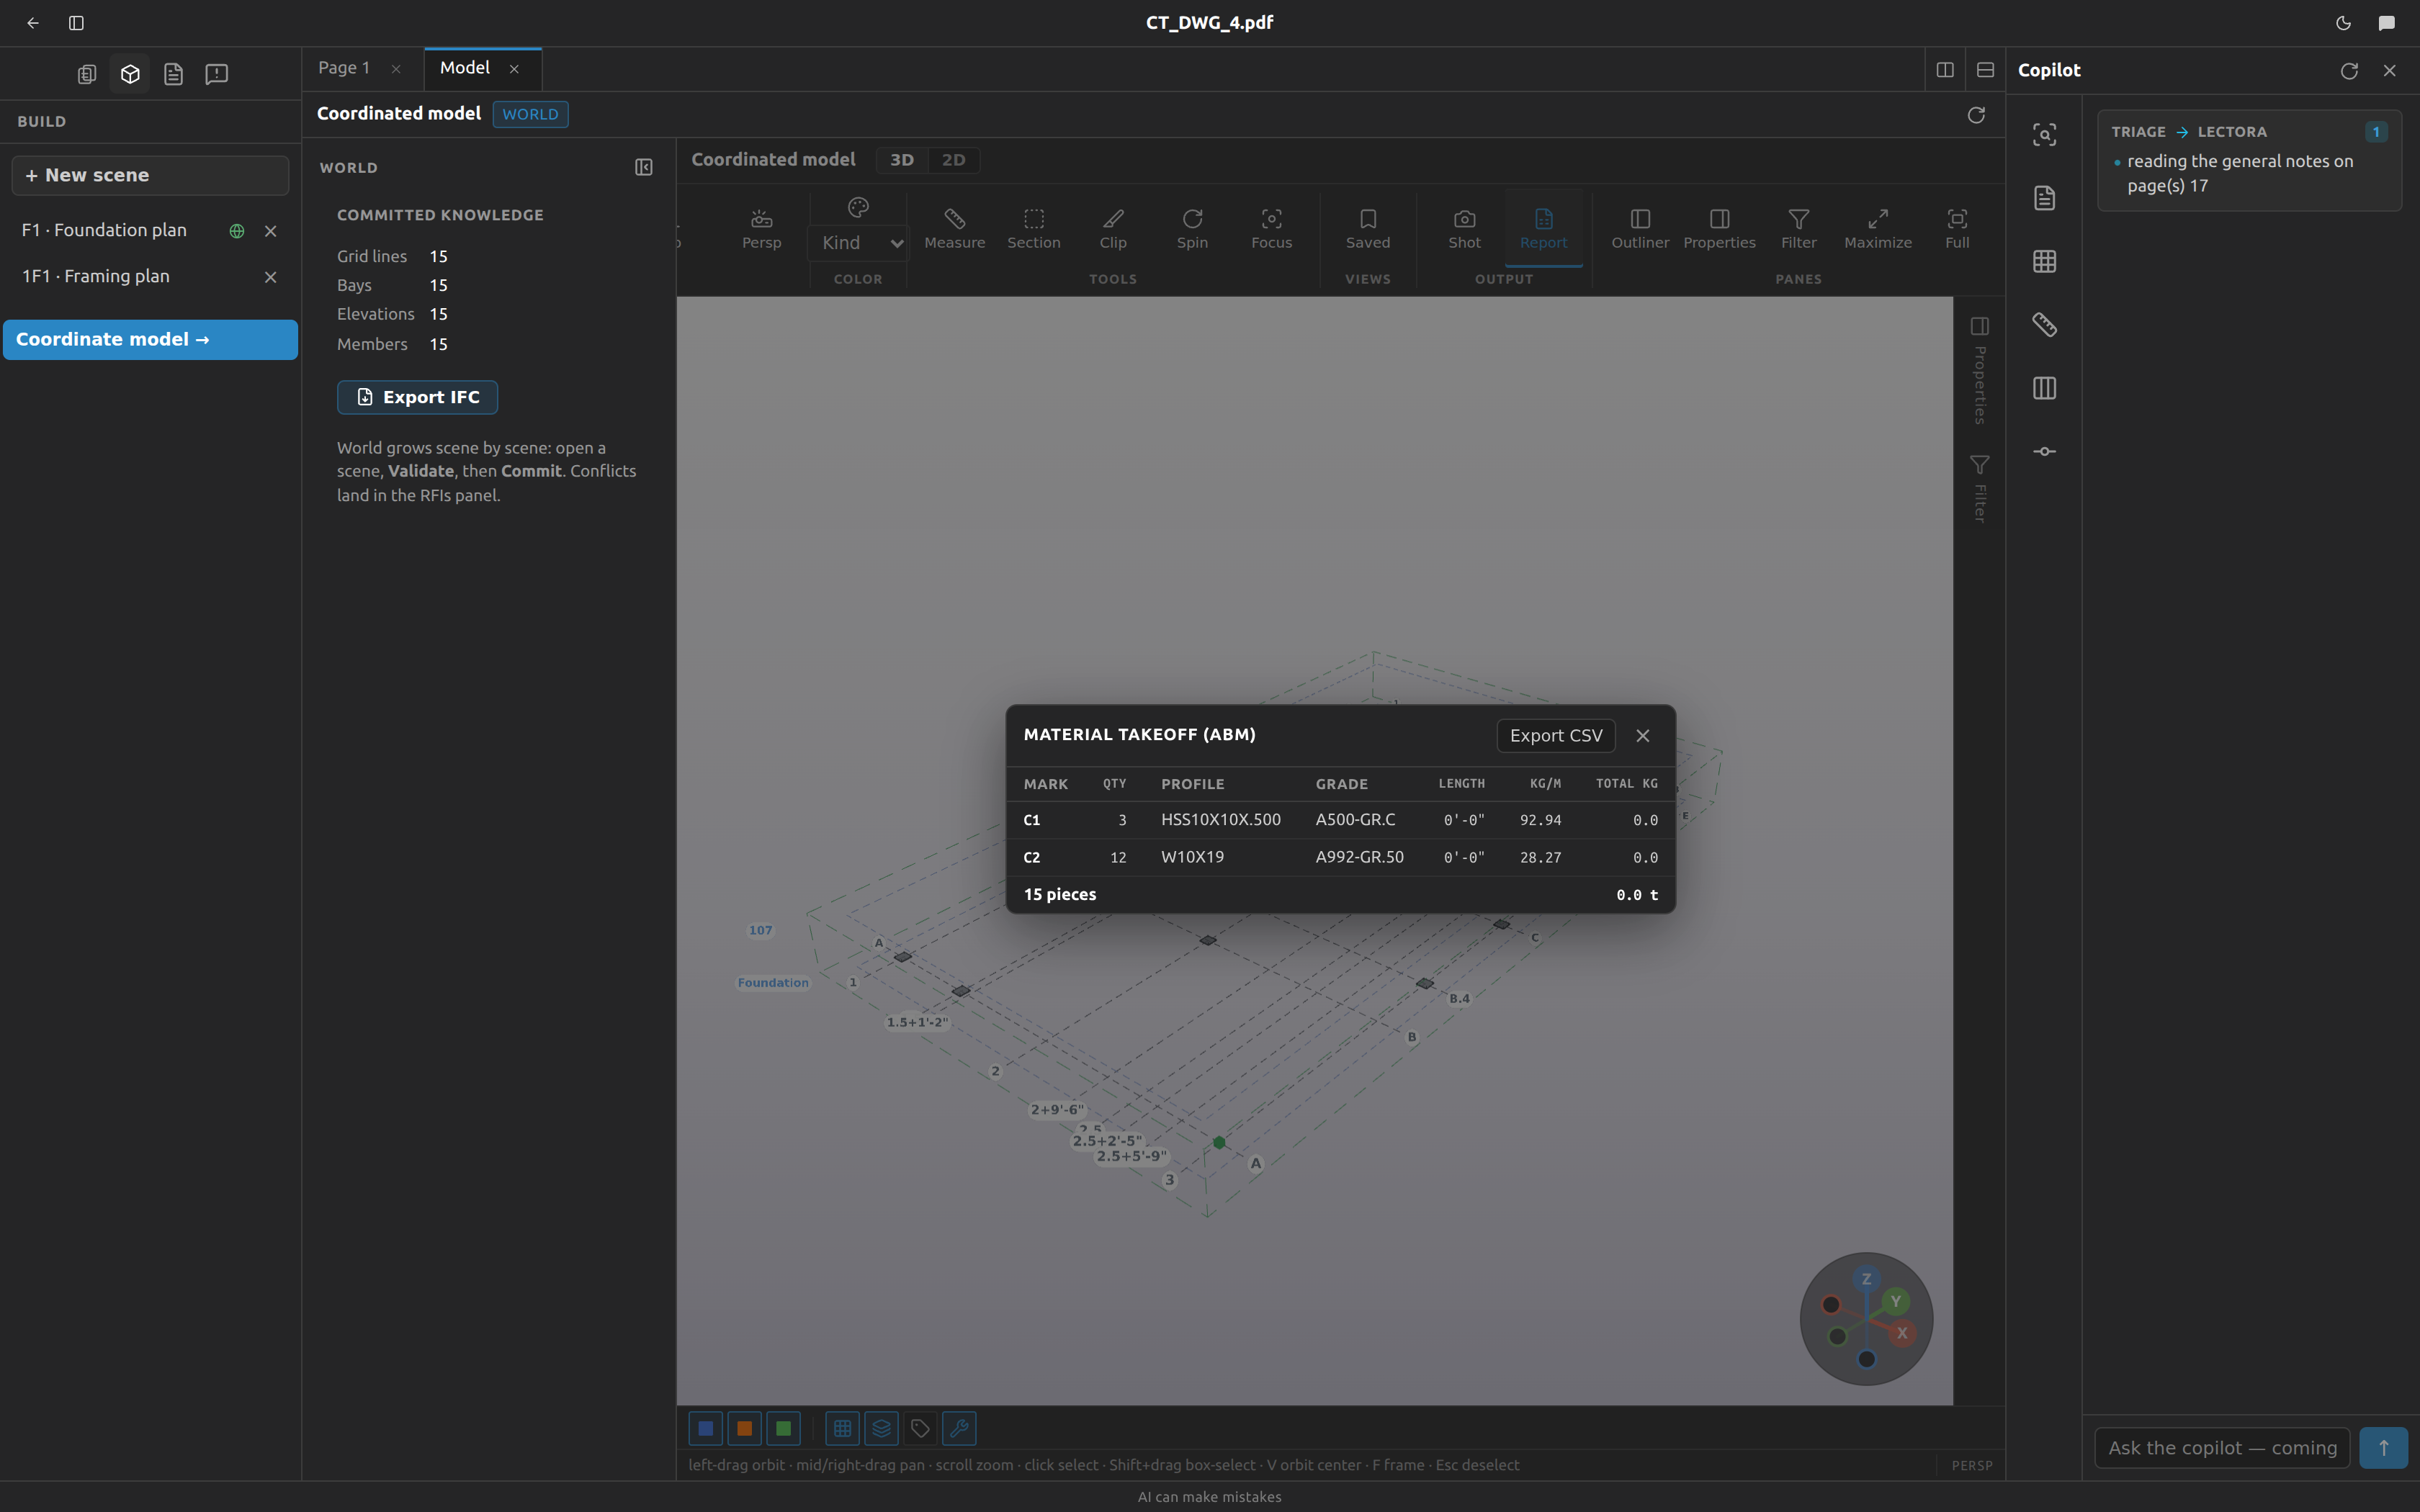Reset the Copilot conversation

coord(2349,71)
